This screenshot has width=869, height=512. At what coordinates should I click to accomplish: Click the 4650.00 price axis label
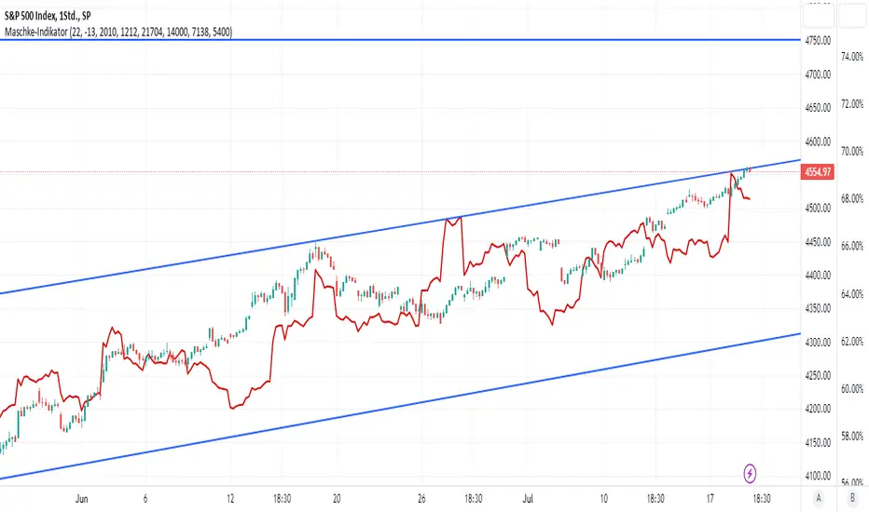(x=818, y=107)
